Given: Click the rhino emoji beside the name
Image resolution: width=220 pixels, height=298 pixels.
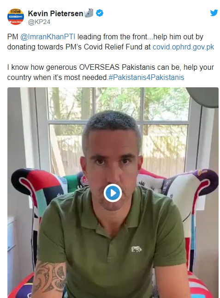Looking at the screenshot, I should coord(89,13).
